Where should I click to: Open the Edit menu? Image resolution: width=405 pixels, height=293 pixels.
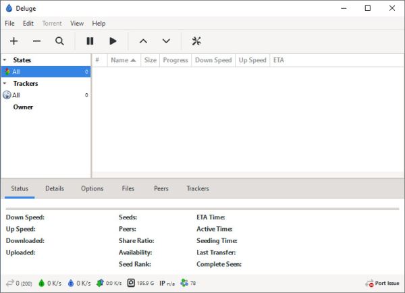pyautogui.click(x=28, y=24)
